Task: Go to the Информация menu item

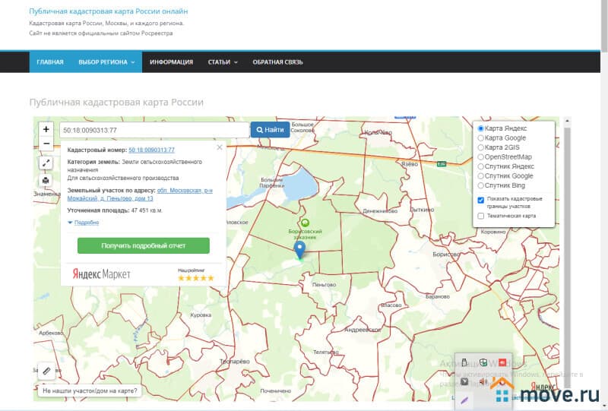Action: coord(171,62)
